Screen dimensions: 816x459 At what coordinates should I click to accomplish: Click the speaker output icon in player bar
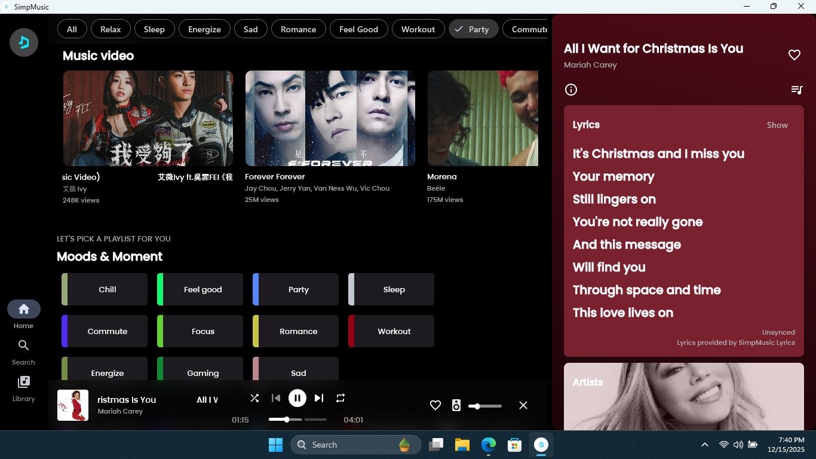pyautogui.click(x=456, y=405)
